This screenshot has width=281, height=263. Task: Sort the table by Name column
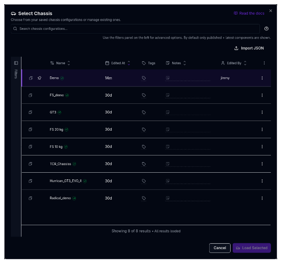[60, 63]
